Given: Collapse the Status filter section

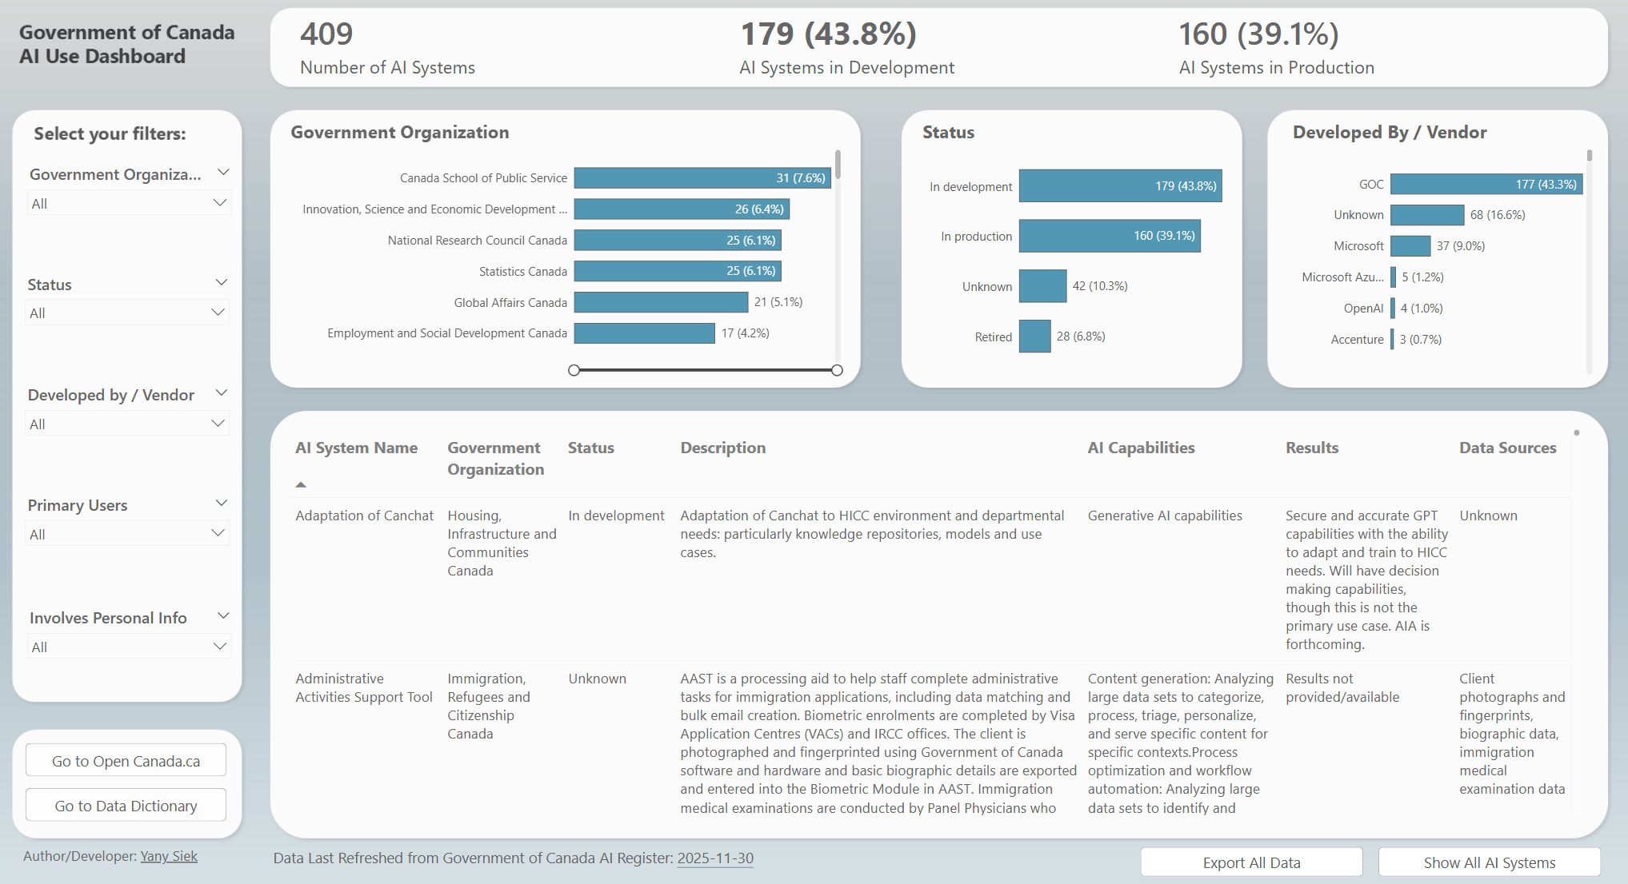Looking at the screenshot, I should pos(222,281).
